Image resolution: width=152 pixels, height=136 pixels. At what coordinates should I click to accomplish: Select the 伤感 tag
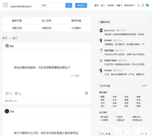point(114,97)
